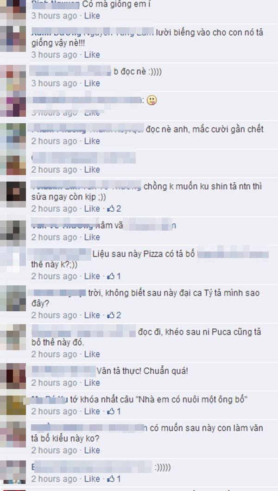Click thumbs-up icon on 'Nhà em có nuôi một ông bố' comment
The image size is (278, 491).
pyautogui.click(x=111, y=411)
